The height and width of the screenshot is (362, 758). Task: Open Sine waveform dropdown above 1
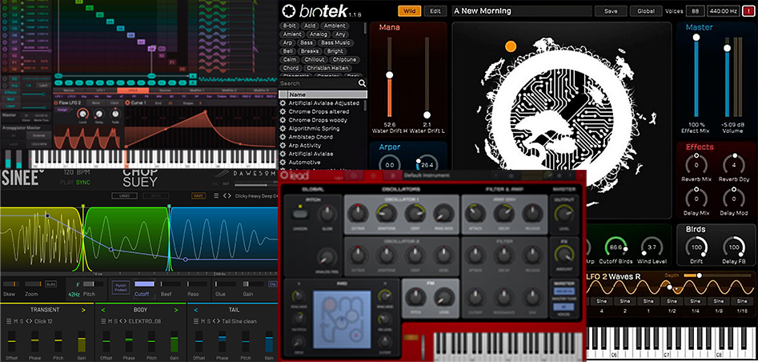click(x=648, y=301)
